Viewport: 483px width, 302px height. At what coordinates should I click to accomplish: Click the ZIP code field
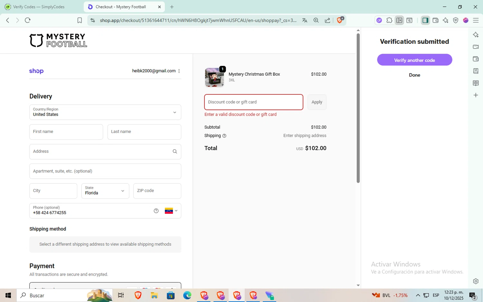(157, 191)
